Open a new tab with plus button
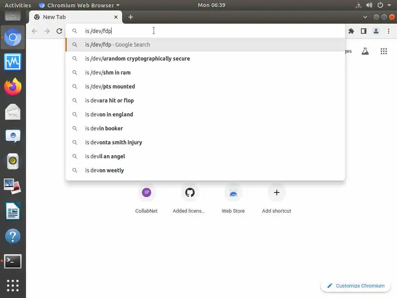The width and height of the screenshot is (397, 298). pos(130,17)
